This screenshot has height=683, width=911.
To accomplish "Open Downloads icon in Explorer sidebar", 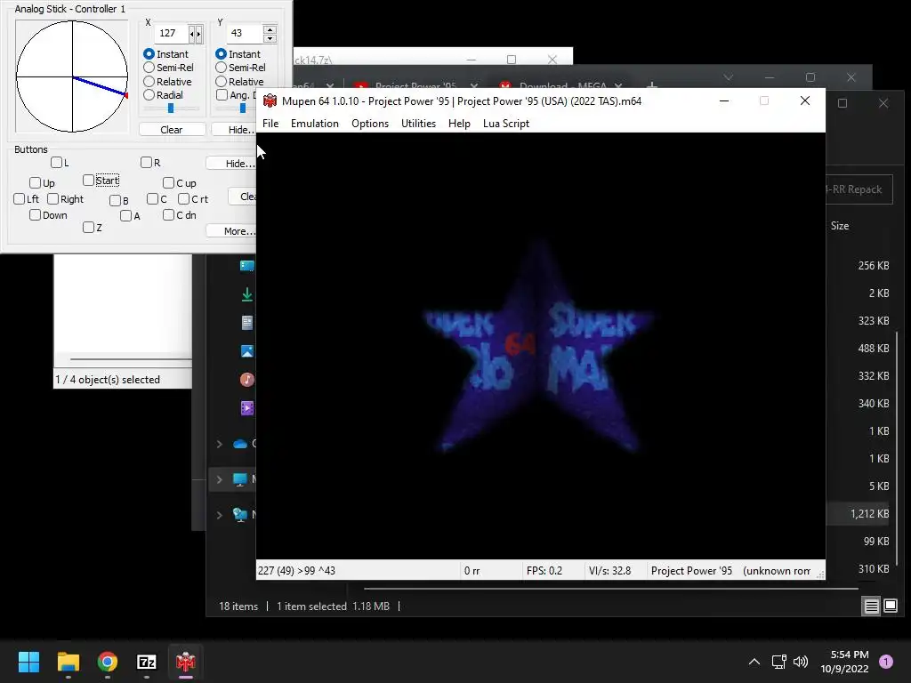I will [x=247, y=294].
